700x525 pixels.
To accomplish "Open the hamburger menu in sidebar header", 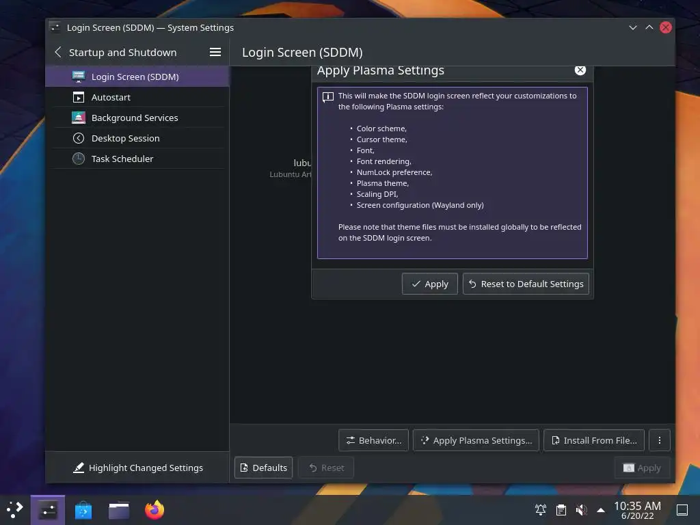I will (215, 52).
